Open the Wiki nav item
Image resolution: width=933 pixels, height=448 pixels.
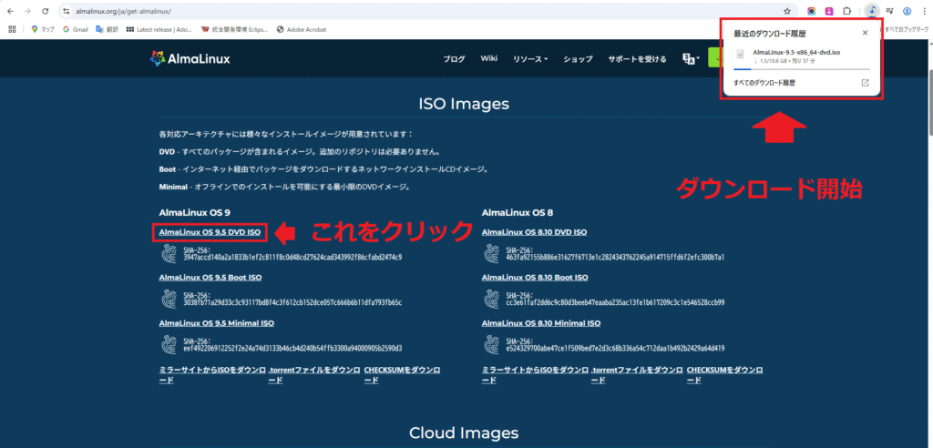[489, 58]
